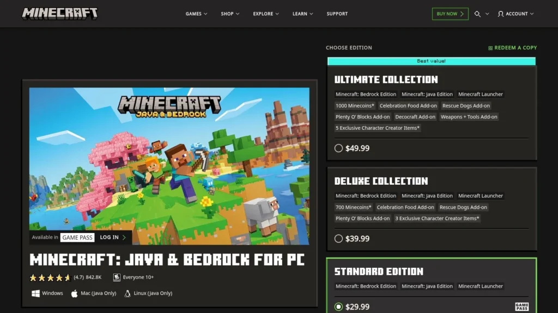Image resolution: width=558 pixels, height=313 pixels.
Task: Select Standard Edition $29.99 radio button
Action: tap(338, 306)
